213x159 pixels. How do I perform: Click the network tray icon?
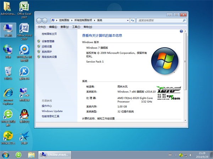[186, 155]
